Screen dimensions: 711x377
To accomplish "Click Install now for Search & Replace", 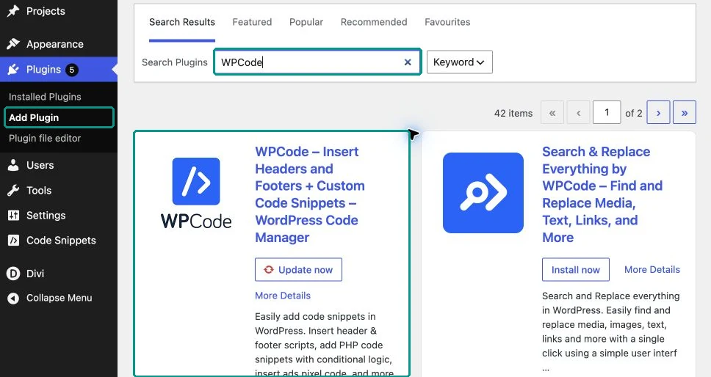I will click(575, 270).
